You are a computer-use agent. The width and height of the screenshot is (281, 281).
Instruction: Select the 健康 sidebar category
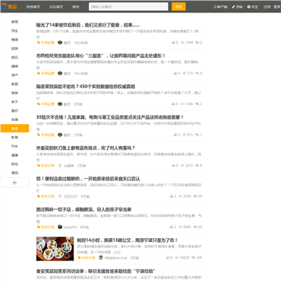[x=15, y=155]
